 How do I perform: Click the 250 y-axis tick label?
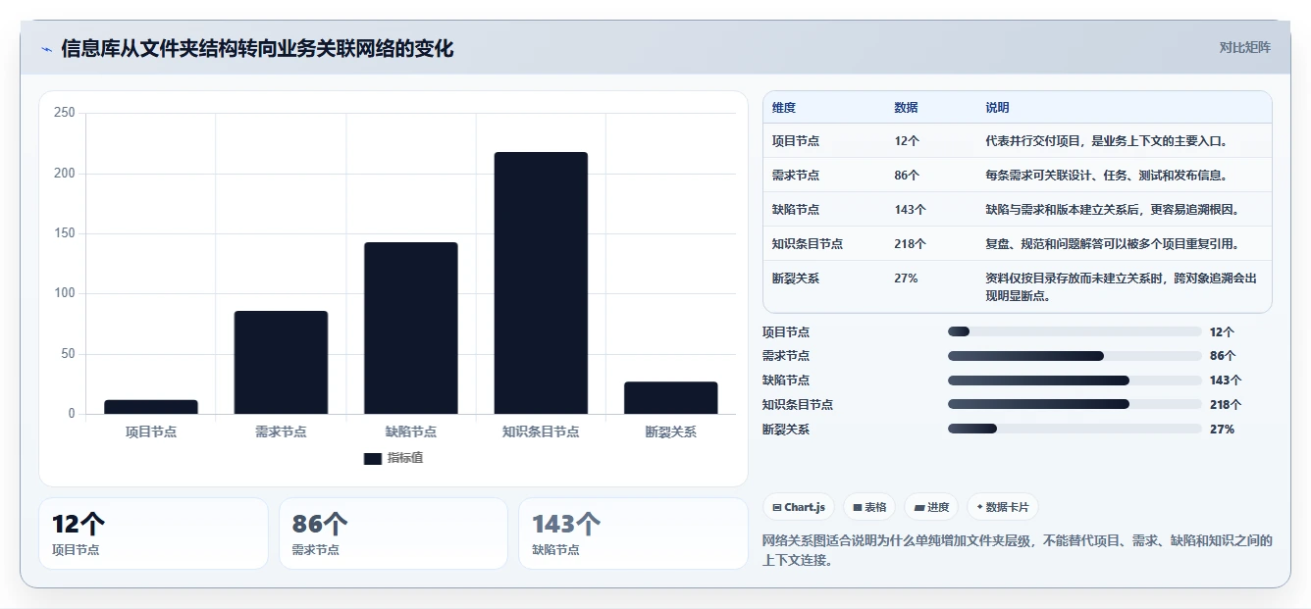click(x=65, y=113)
